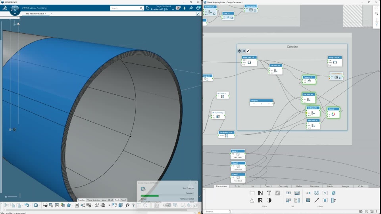The height and width of the screenshot is (214, 381).
Task: Click the top-left 123 list icon
Action: point(289,193)
